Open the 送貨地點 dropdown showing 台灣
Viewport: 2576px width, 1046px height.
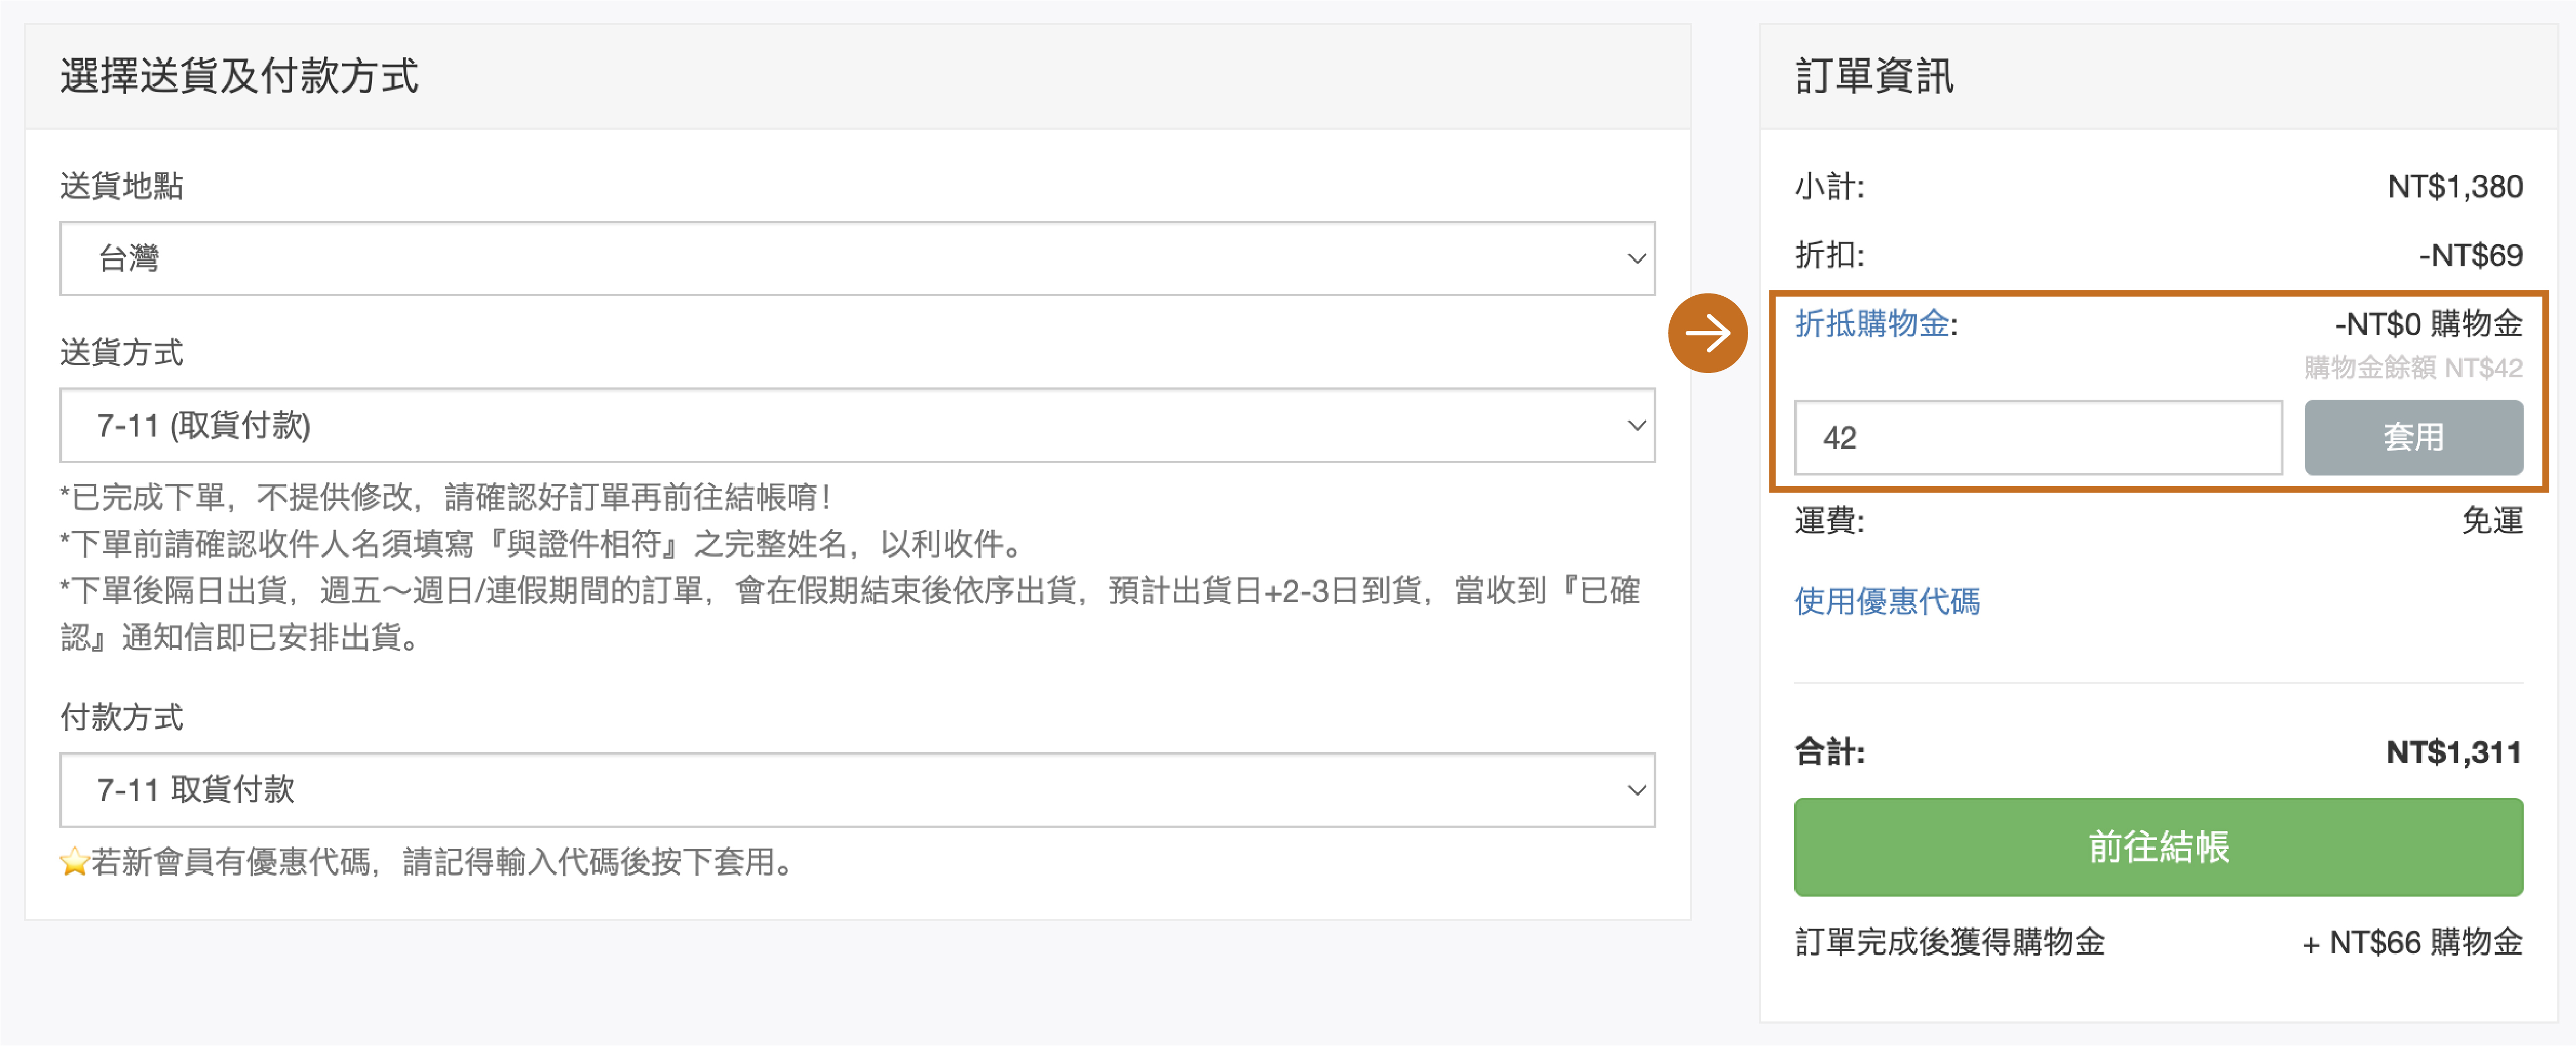[x=857, y=259]
